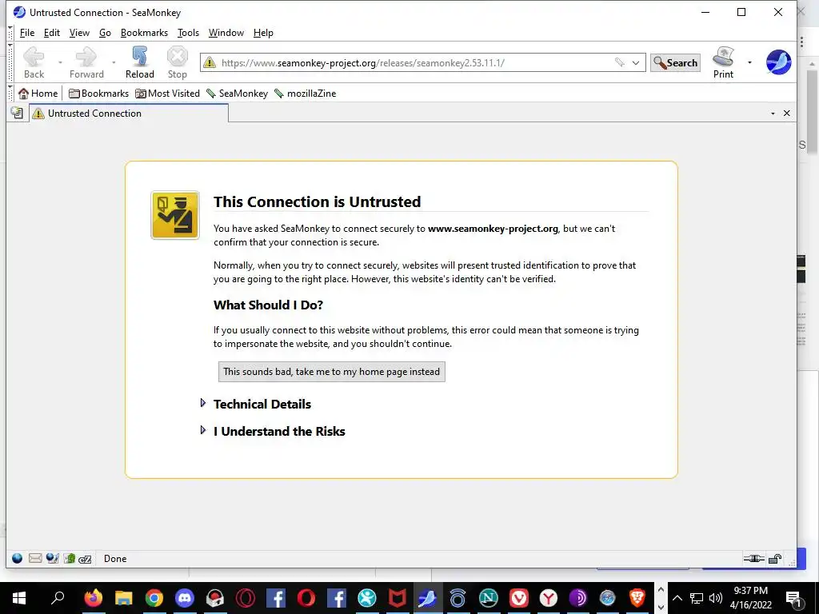Click the Search button
819x614 pixels.
(675, 62)
